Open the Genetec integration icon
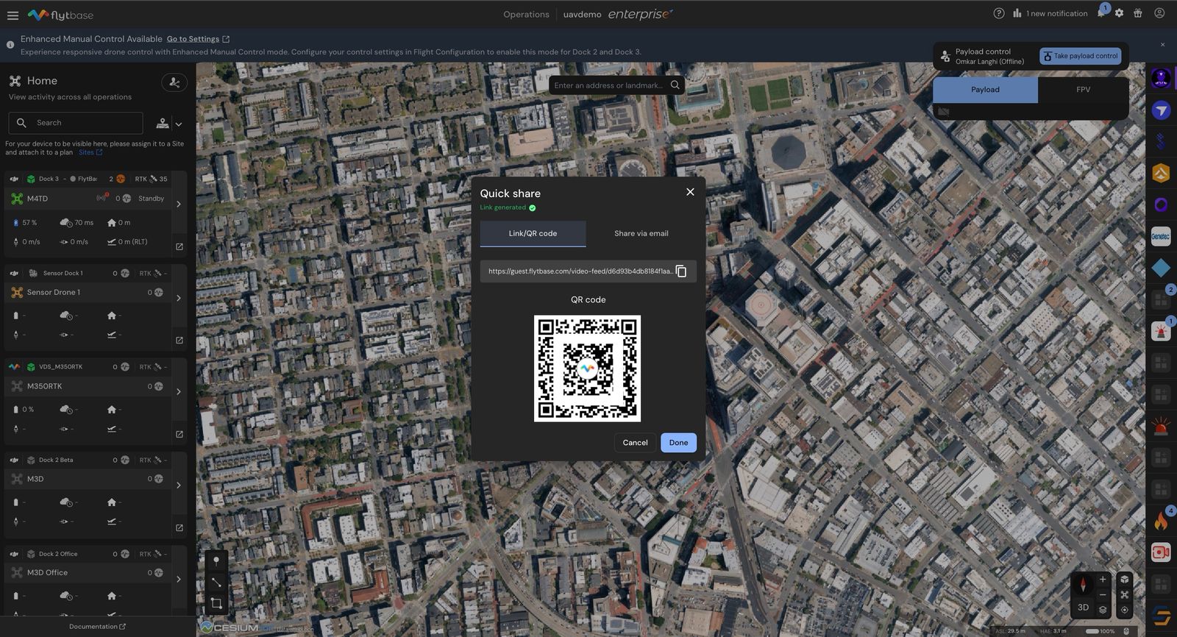The width and height of the screenshot is (1177, 637). [1161, 237]
